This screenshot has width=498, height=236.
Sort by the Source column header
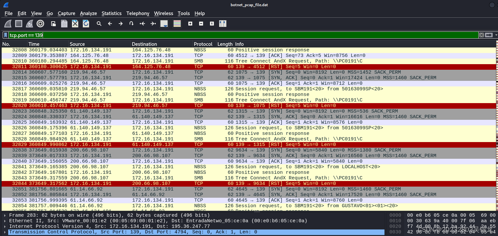100,44
